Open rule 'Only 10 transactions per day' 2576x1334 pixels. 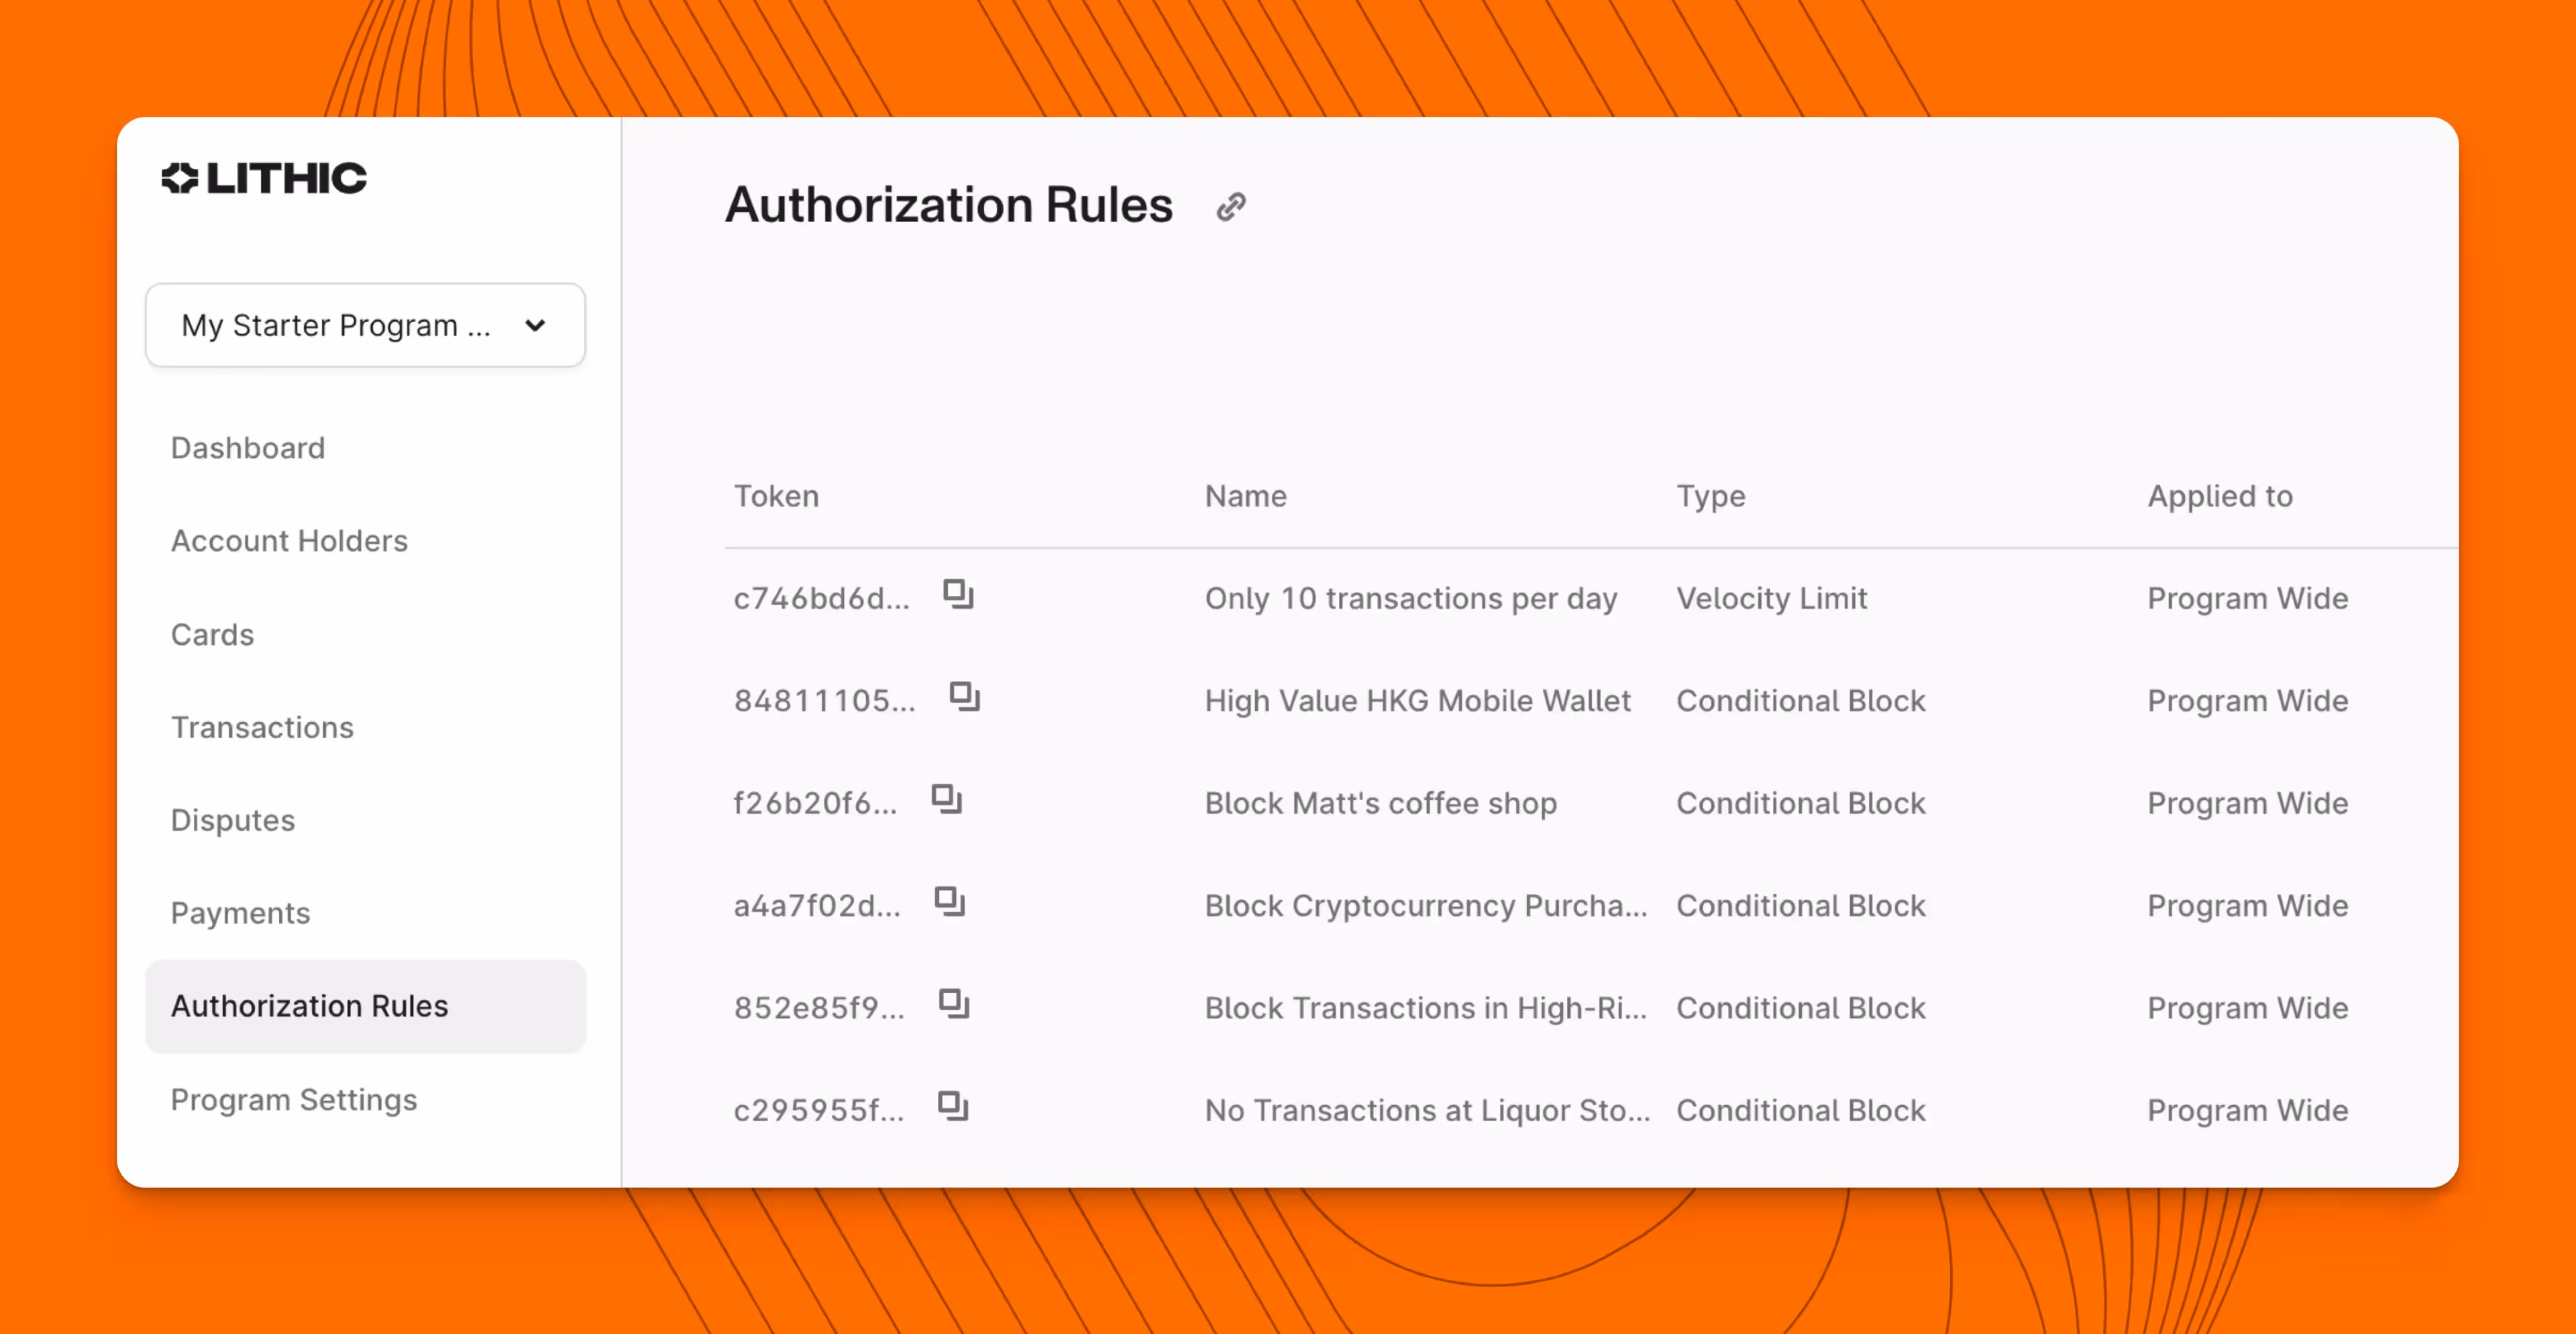[1410, 599]
